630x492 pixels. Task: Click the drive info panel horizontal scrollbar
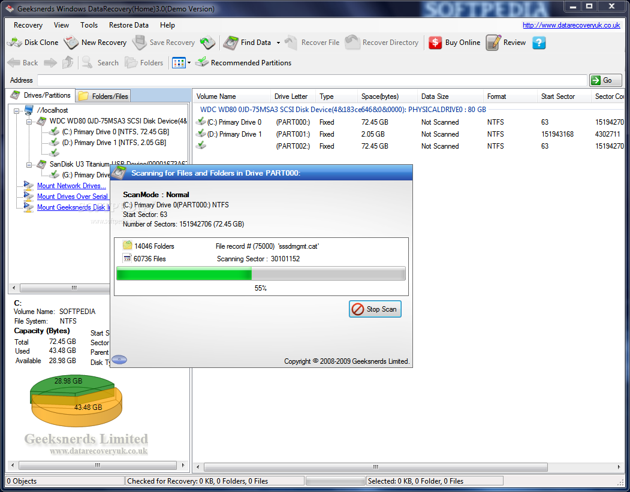click(x=98, y=465)
